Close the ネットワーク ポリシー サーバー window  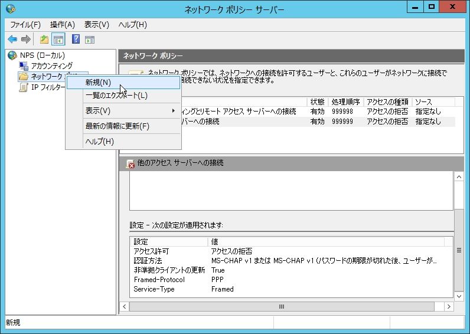point(453,8)
